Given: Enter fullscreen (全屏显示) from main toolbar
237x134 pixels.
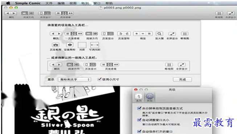Looking at the screenshot, I should click(x=231, y=13).
